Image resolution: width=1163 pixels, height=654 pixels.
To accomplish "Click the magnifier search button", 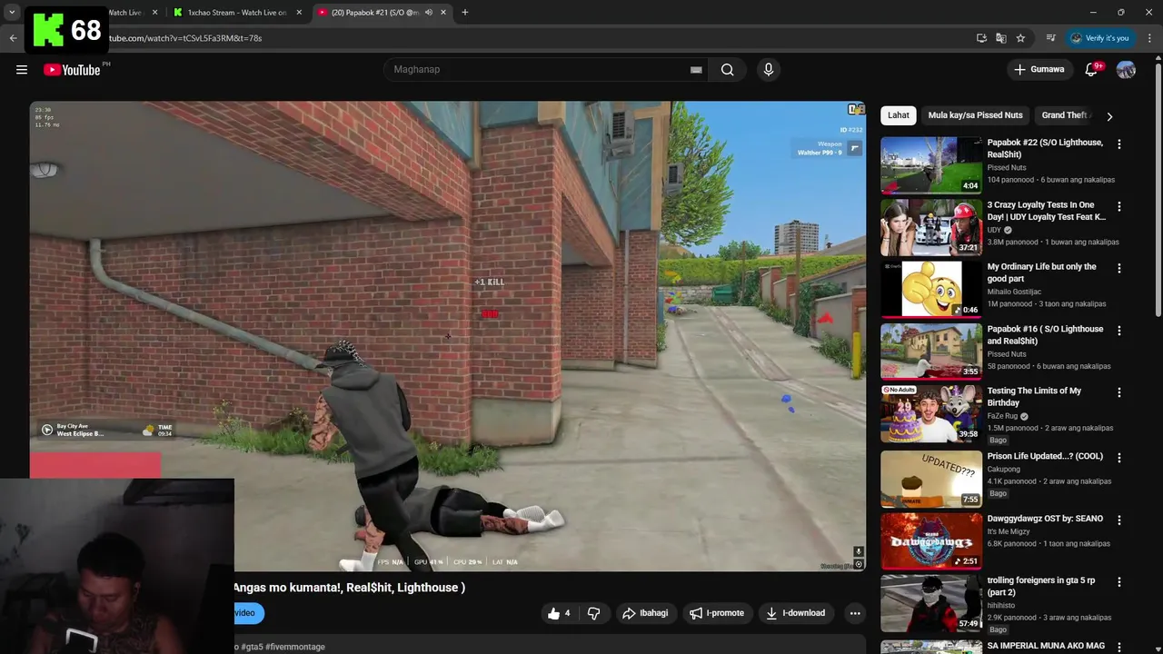I will tap(727, 70).
